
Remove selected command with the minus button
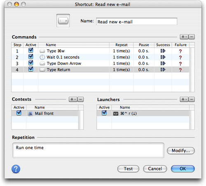192,37
